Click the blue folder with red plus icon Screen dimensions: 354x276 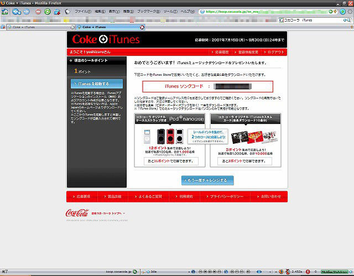58,11
